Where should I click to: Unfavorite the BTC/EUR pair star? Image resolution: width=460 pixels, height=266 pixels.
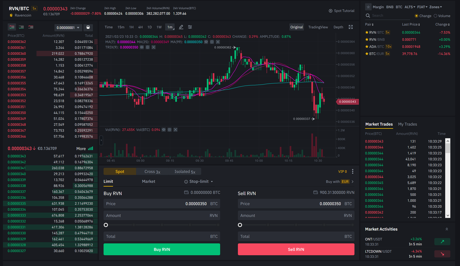pos(367,54)
